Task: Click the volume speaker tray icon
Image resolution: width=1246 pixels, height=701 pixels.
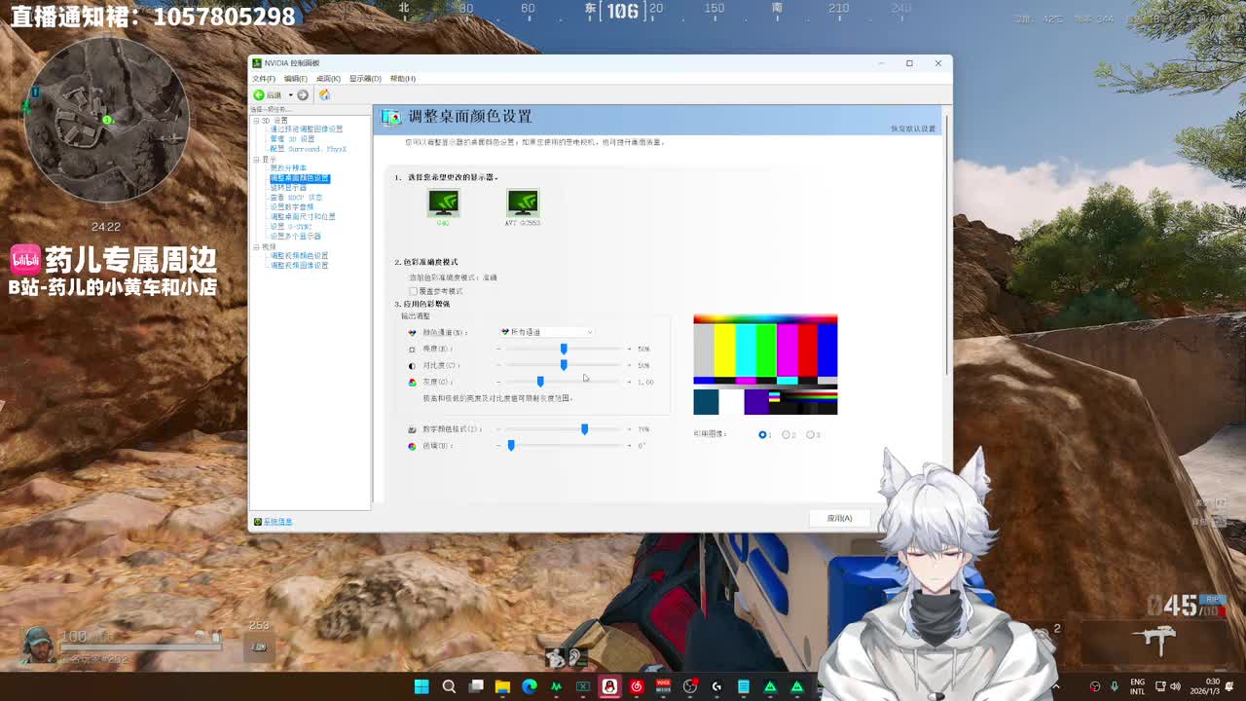Action: pyautogui.click(x=1175, y=686)
